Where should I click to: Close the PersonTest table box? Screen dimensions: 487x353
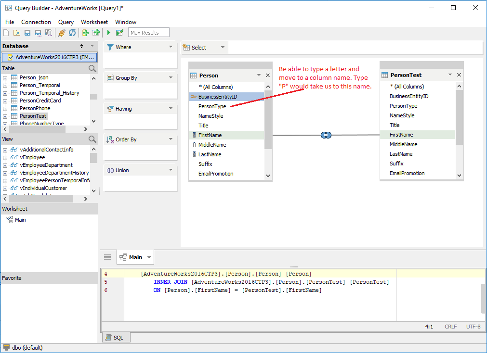click(459, 75)
